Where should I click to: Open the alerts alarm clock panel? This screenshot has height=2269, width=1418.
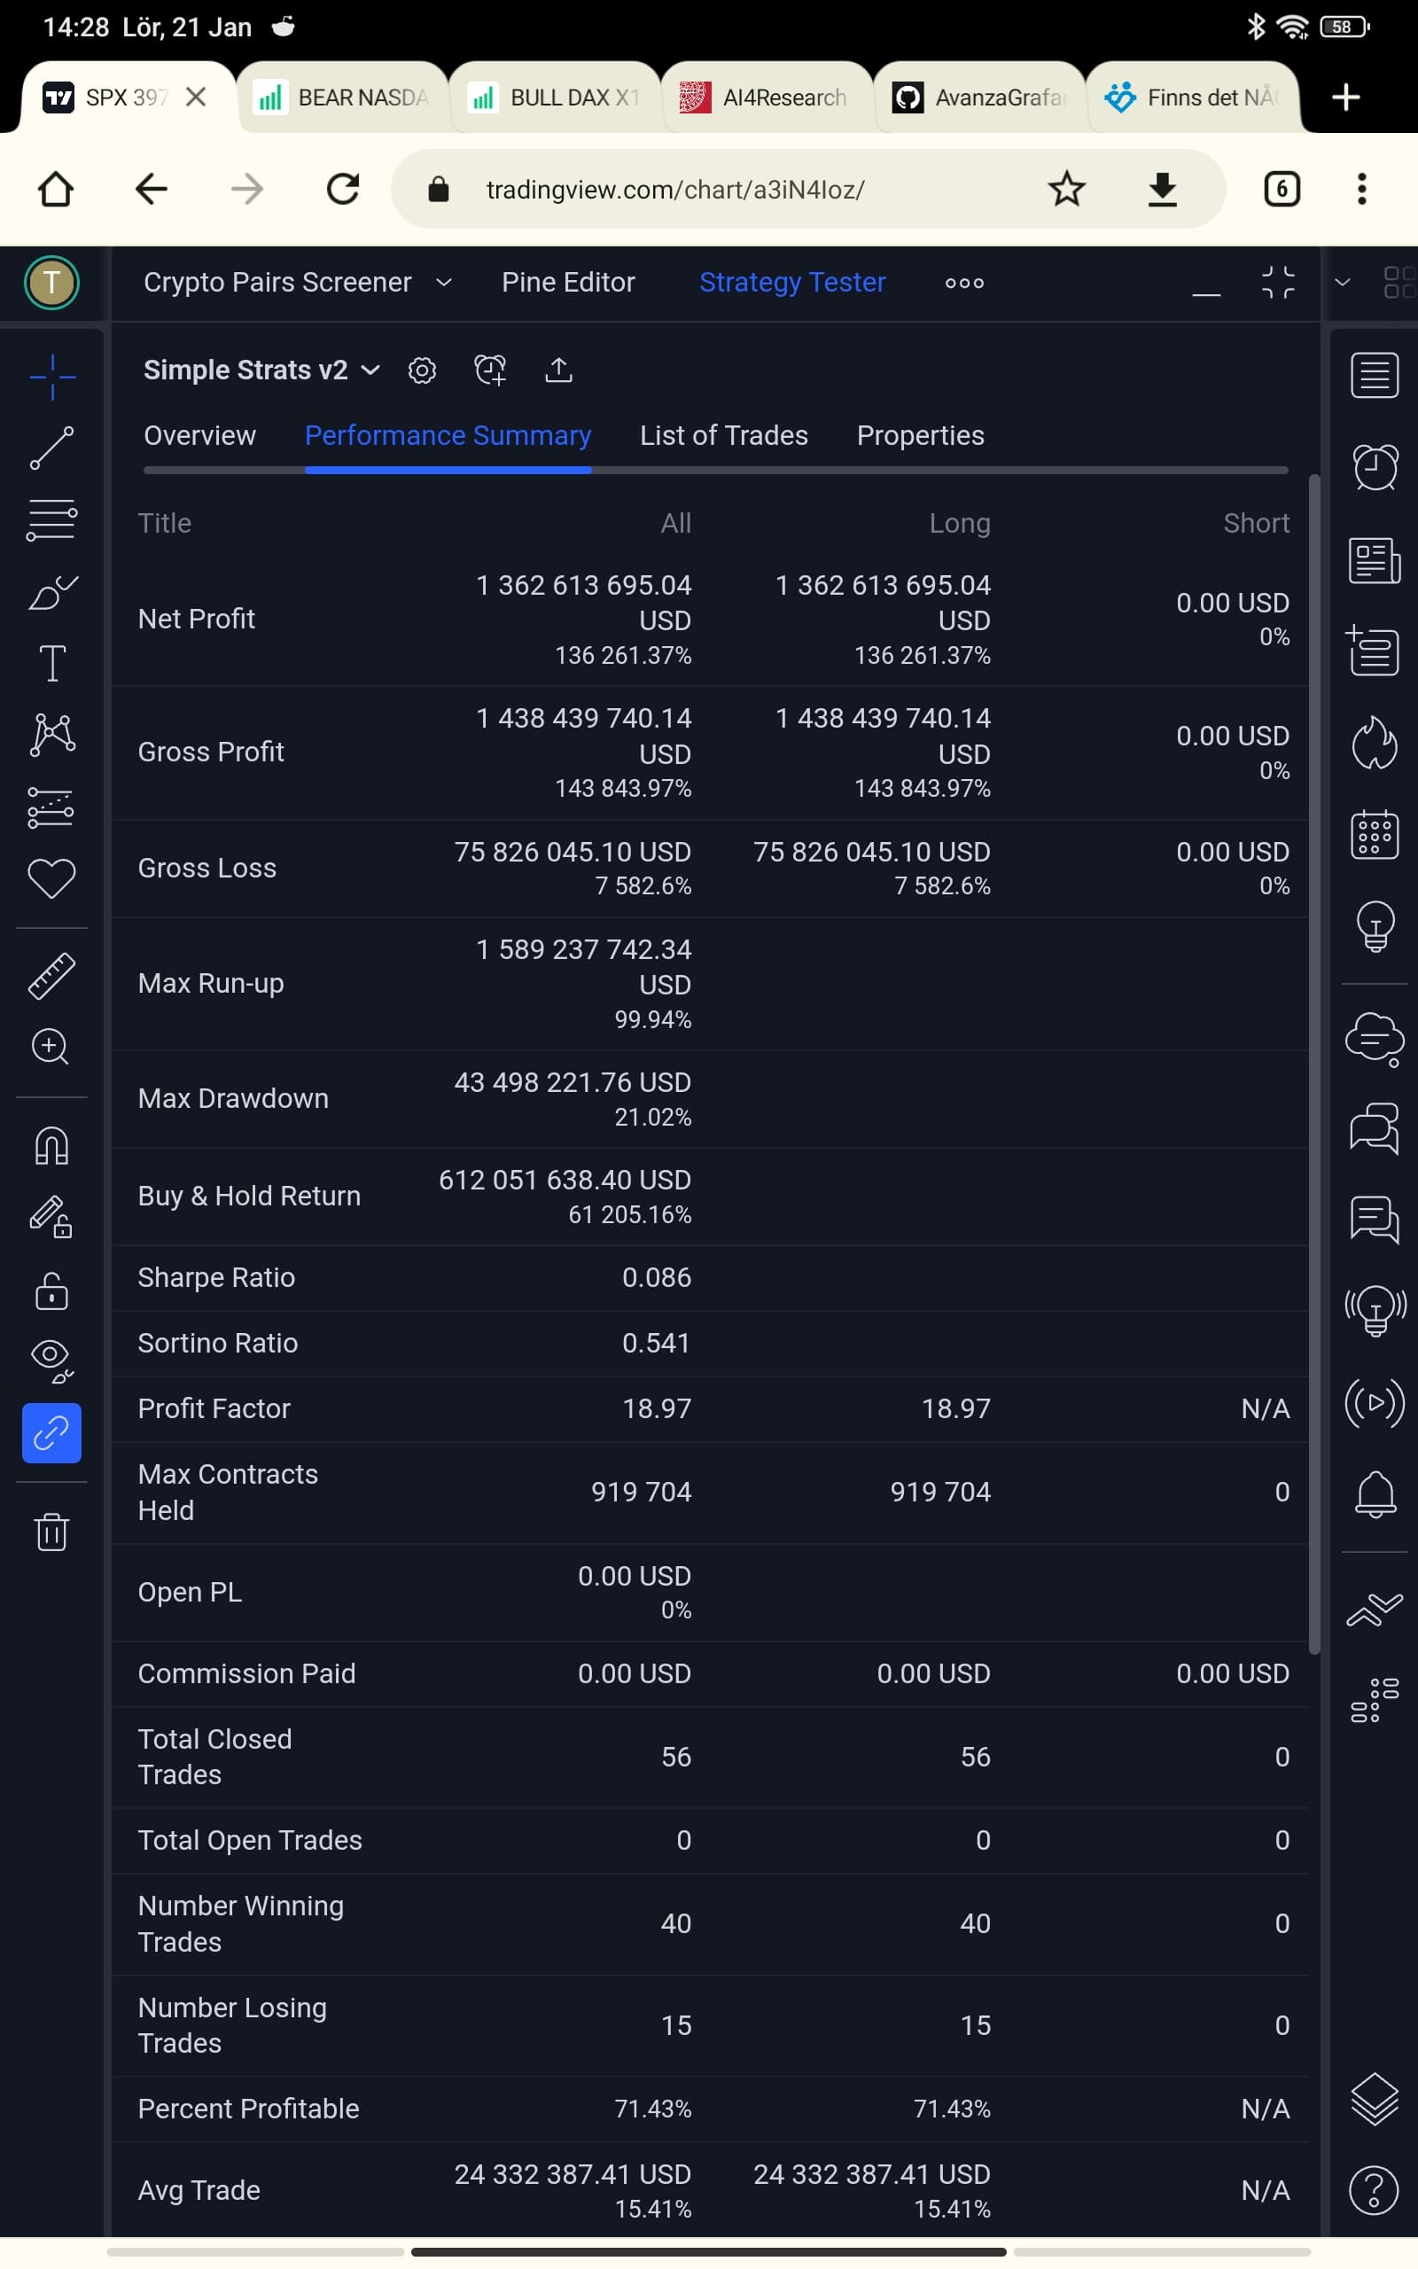point(1374,466)
